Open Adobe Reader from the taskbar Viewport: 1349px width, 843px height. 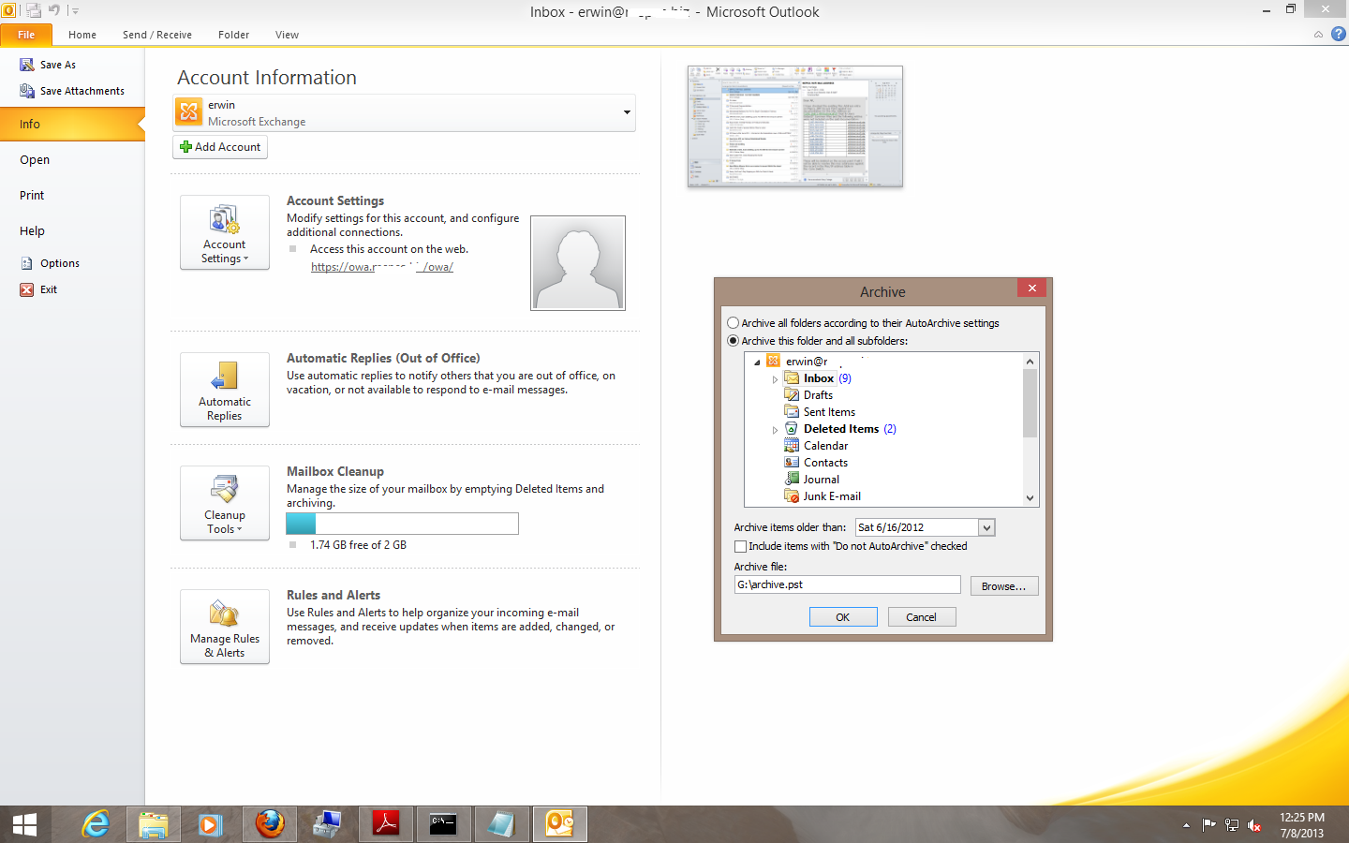pos(386,825)
